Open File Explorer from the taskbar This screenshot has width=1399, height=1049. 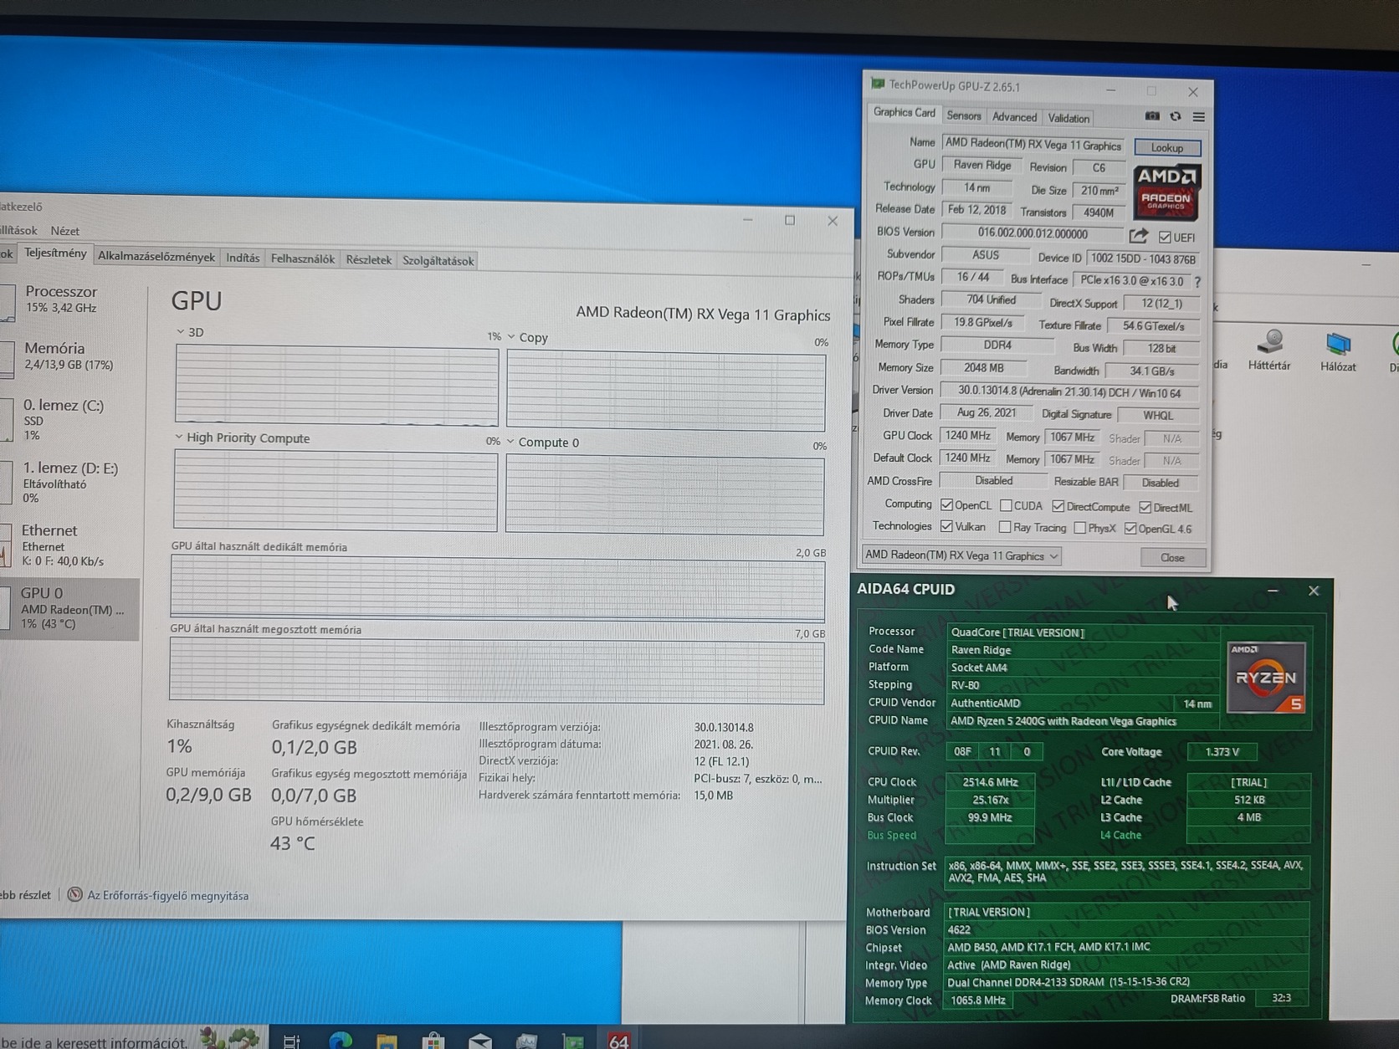[387, 1041]
